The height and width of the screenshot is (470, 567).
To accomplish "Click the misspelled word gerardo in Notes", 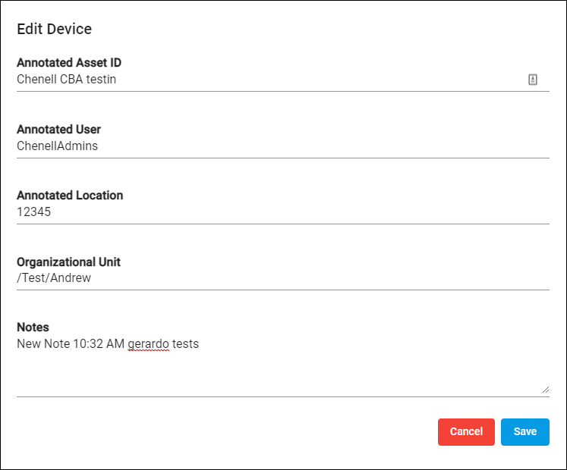I will [148, 344].
